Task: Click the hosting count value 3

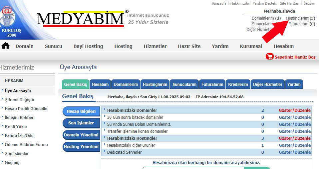Action: [262, 138]
